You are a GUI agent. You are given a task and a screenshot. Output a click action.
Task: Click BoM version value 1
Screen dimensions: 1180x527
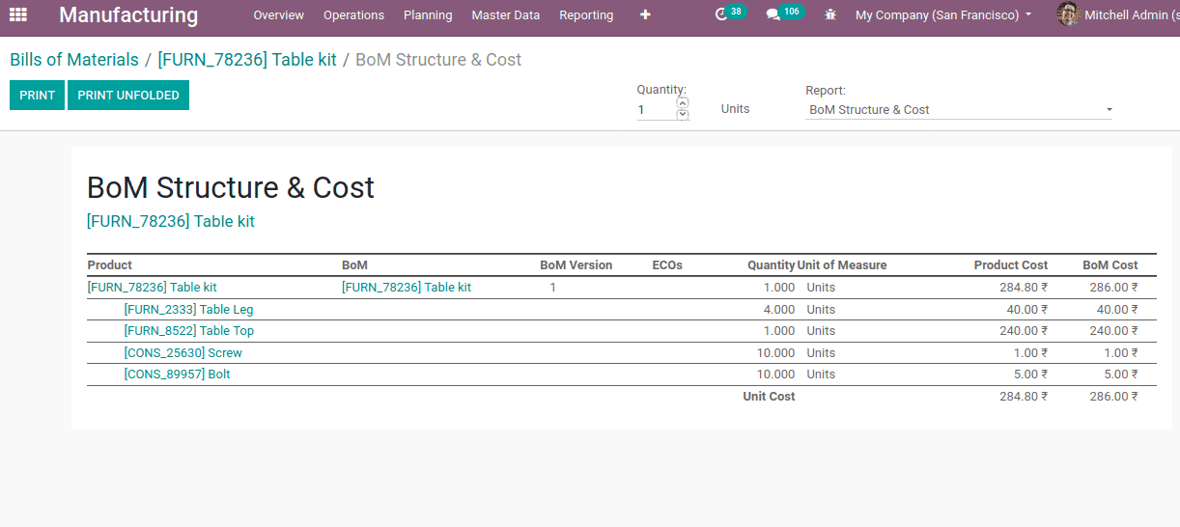(x=553, y=288)
